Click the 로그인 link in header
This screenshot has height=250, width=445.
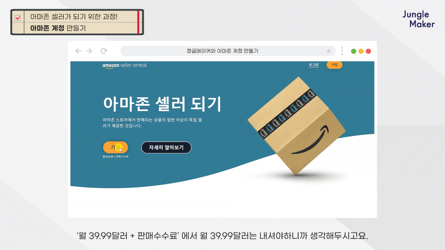click(314, 65)
